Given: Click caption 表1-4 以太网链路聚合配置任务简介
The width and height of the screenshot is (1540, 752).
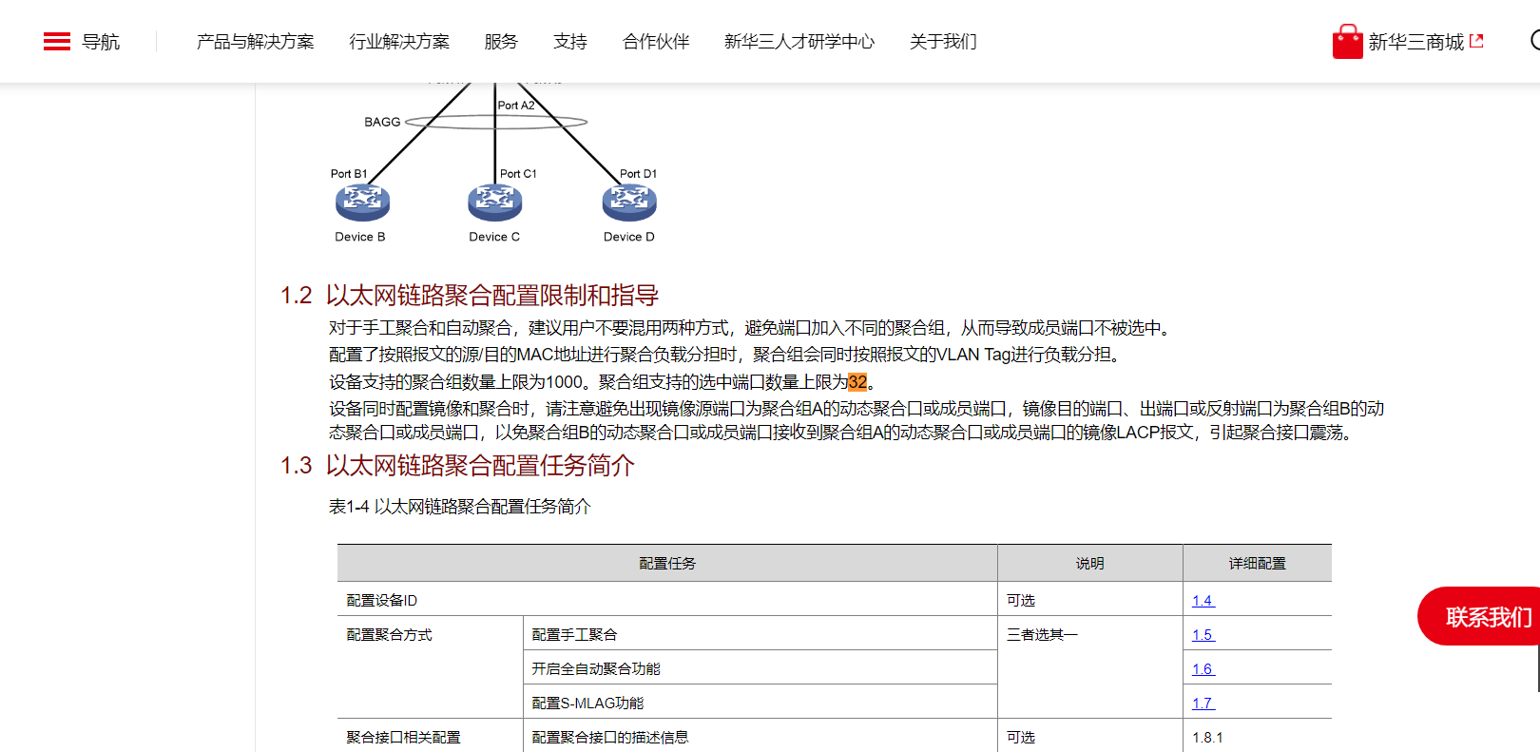Looking at the screenshot, I should coord(459,507).
